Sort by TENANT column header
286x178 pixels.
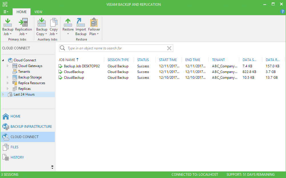218,60
